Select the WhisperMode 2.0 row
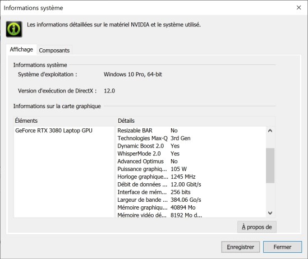Image resolution: width=308 pixels, height=259 pixels. pyautogui.click(x=191, y=154)
